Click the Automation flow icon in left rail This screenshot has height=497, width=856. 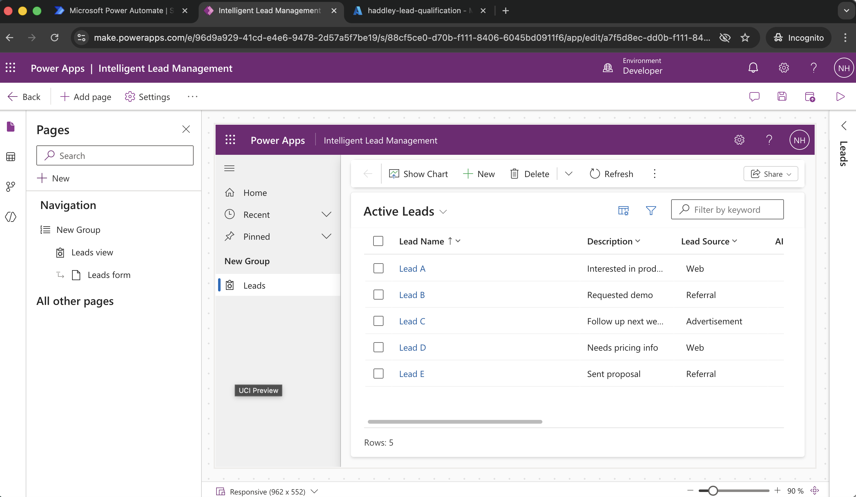(x=11, y=186)
